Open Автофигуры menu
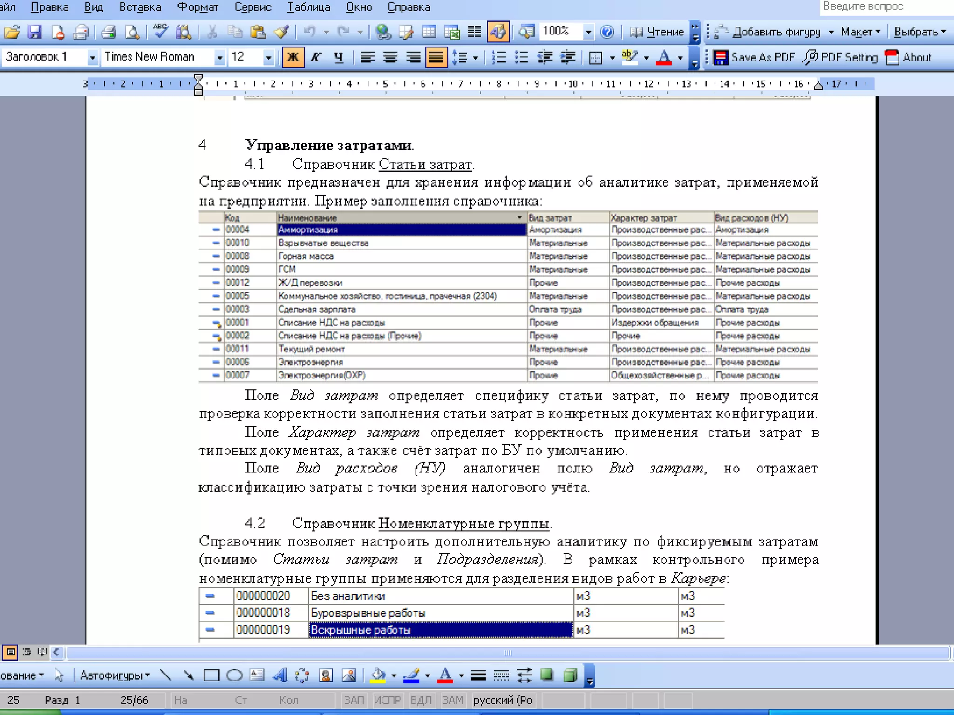This screenshot has height=715, width=954. 115,675
